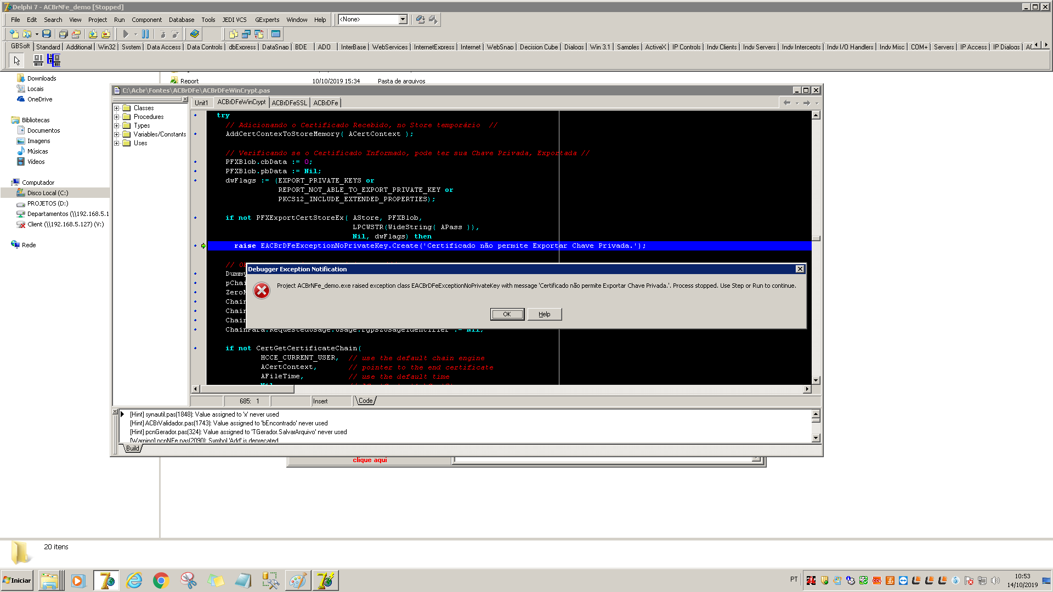Open the dropdown arrow beside Open file icon
Viewport: 1053px width, 592px height.
click(x=37, y=34)
